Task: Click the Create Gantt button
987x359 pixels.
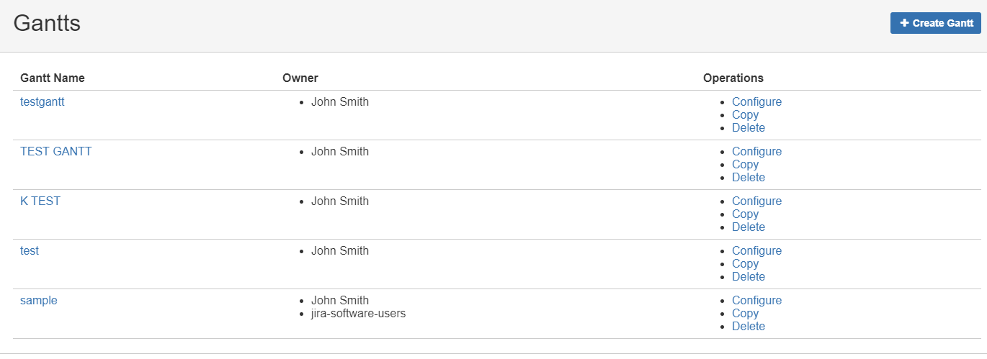Action: tap(936, 23)
